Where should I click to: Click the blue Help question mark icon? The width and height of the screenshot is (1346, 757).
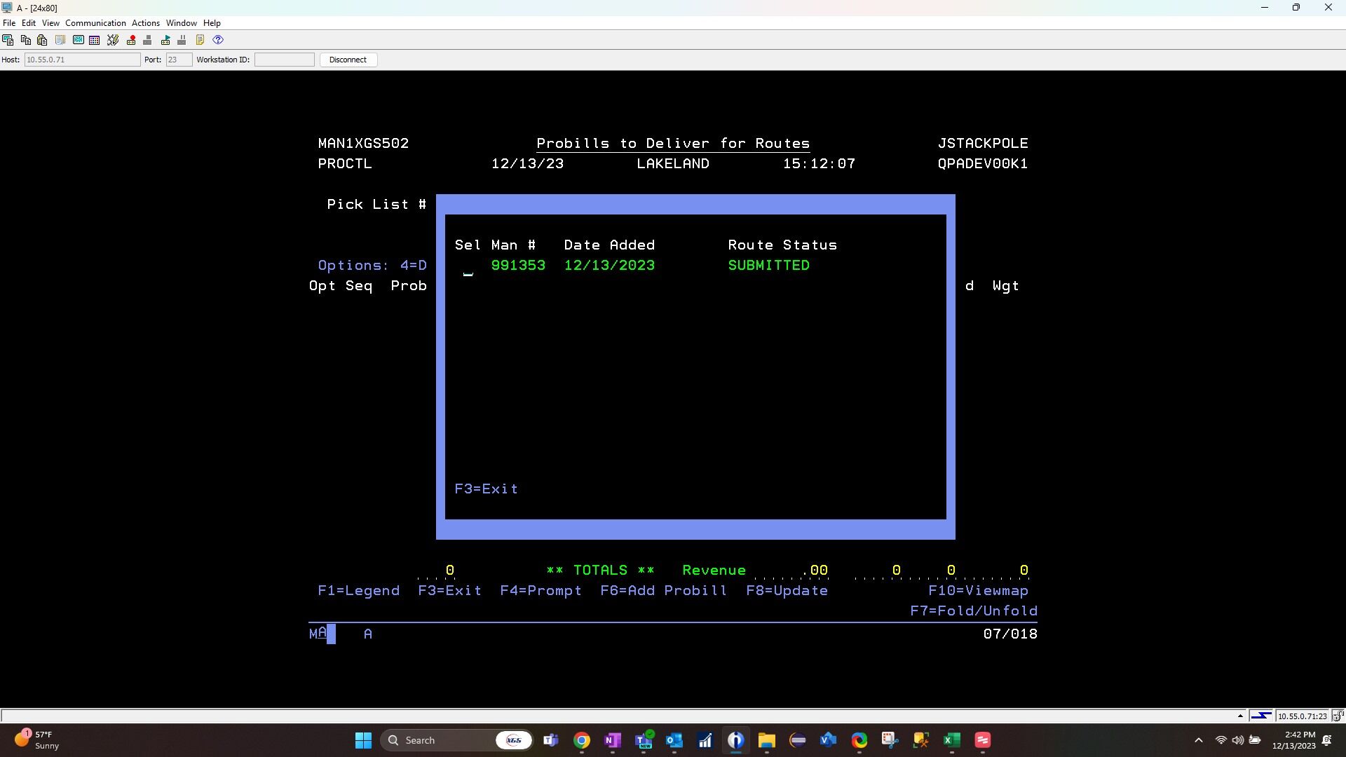(x=218, y=40)
